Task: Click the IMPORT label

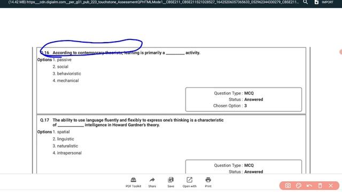Action: click(328, 2)
